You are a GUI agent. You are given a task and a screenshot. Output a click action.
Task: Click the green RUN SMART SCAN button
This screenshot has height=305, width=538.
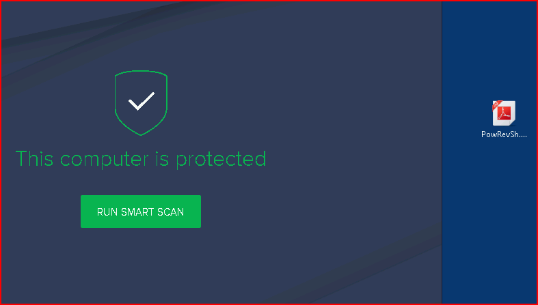click(x=141, y=212)
